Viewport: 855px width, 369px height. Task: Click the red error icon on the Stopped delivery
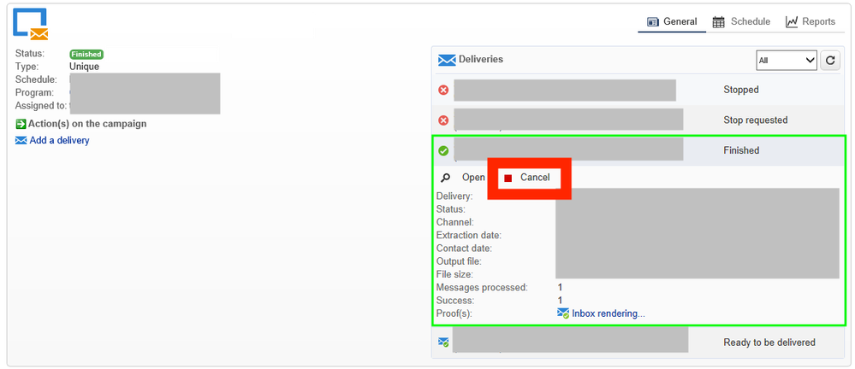tap(443, 90)
